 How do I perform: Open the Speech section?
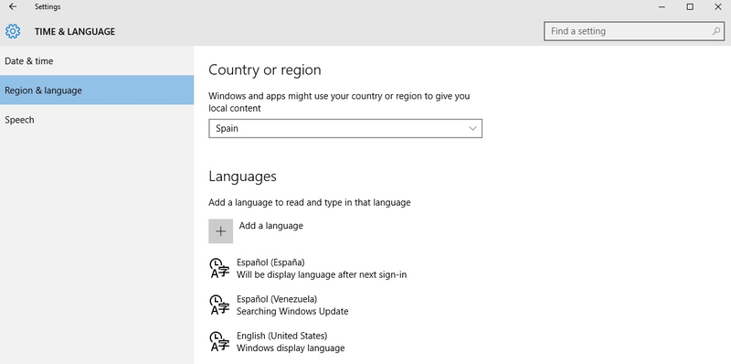[97, 120]
